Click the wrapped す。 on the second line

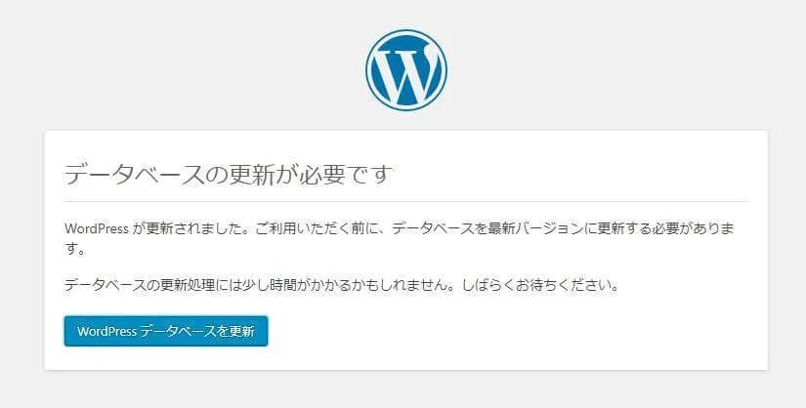73,251
